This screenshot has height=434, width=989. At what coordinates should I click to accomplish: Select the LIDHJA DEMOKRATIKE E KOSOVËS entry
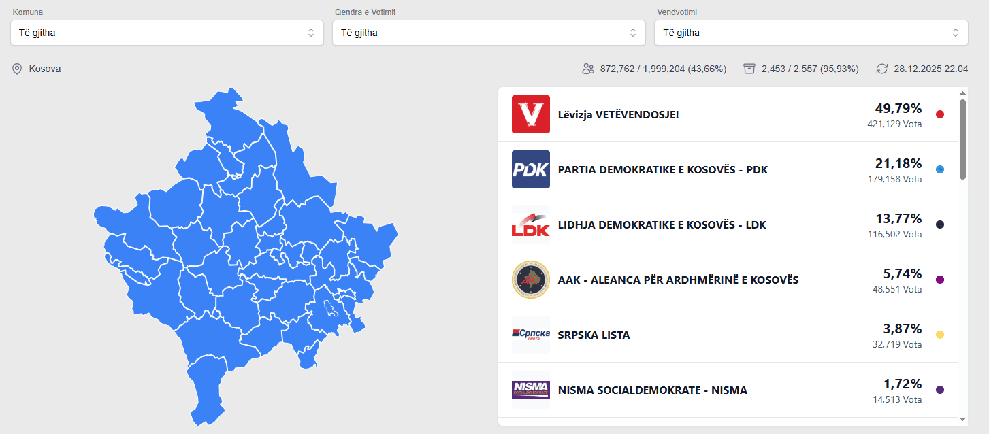tap(661, 224)
